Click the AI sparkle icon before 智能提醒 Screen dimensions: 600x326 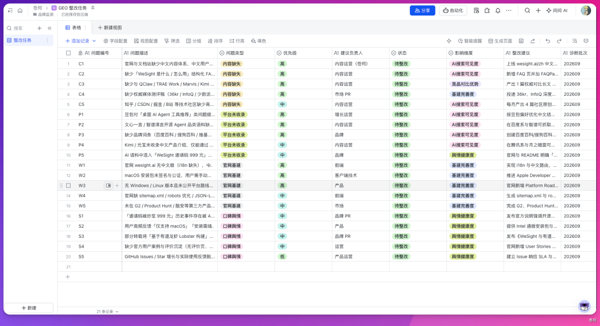coord(449,41)
